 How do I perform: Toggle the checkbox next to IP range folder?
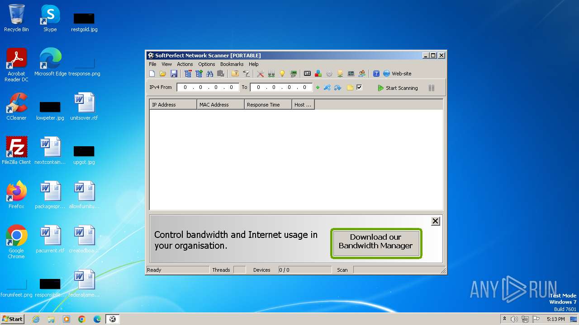pos(359,87)
